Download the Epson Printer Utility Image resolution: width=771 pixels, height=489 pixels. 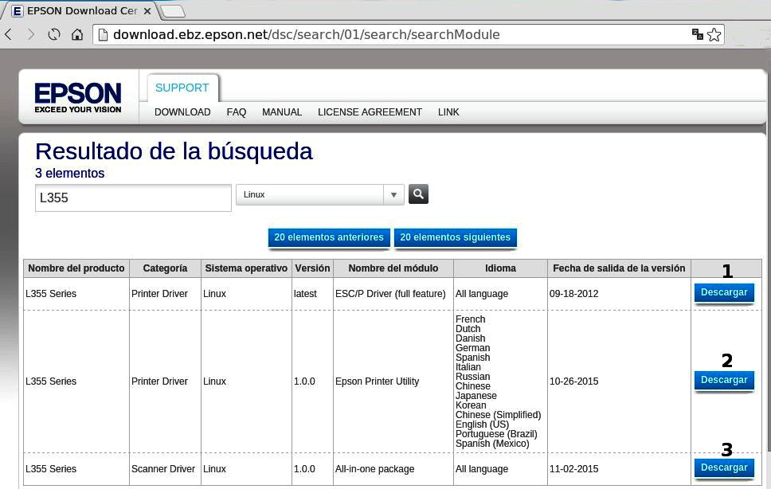point(724,380)
